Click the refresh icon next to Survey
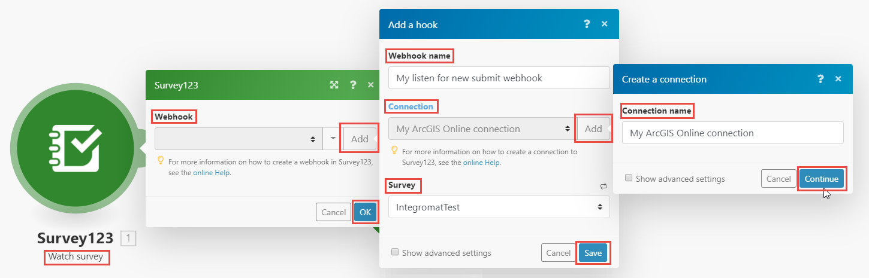The width and height of the screenshot is (869, 278). click(x=604, y=186)
